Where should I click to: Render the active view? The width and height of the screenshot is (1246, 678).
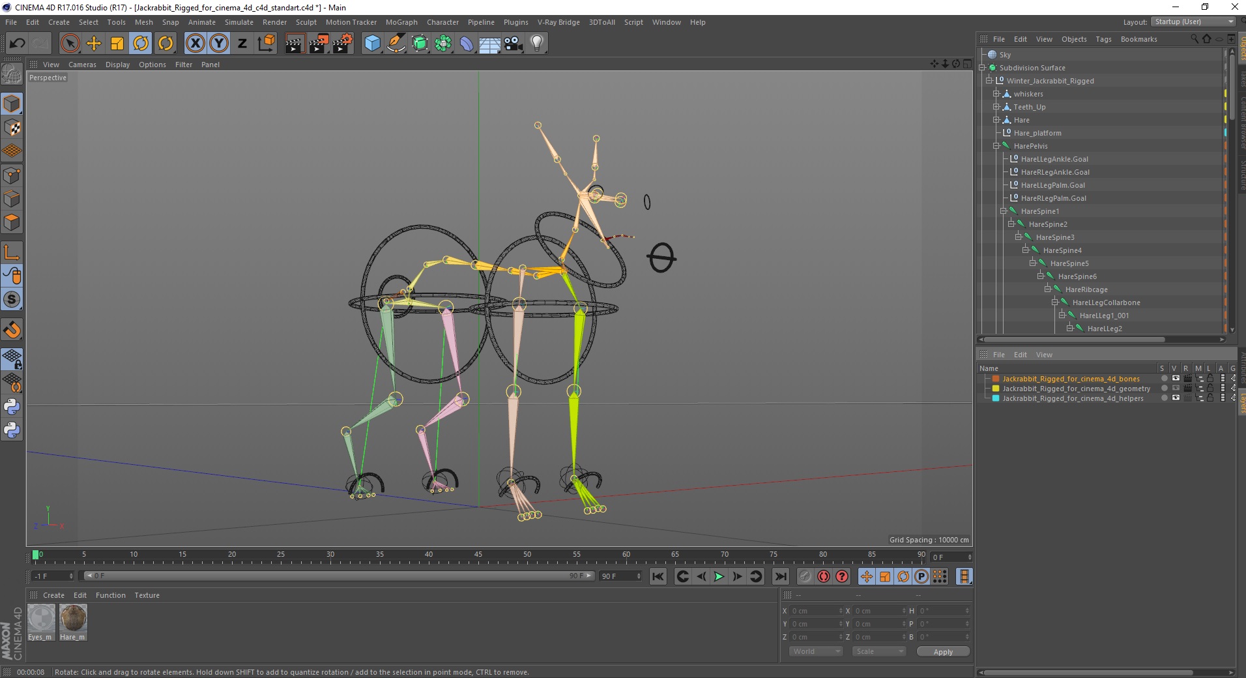point(295,44)
